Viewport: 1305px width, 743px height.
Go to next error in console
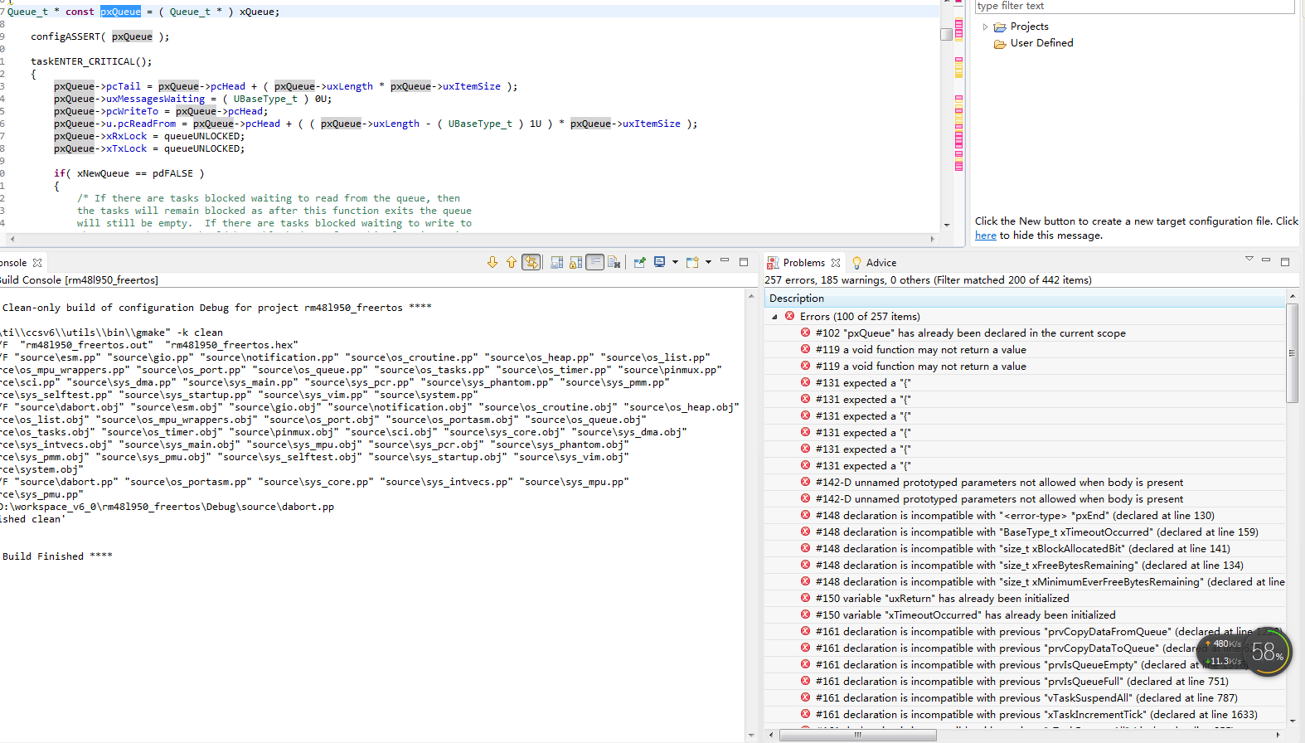(492, 263)
